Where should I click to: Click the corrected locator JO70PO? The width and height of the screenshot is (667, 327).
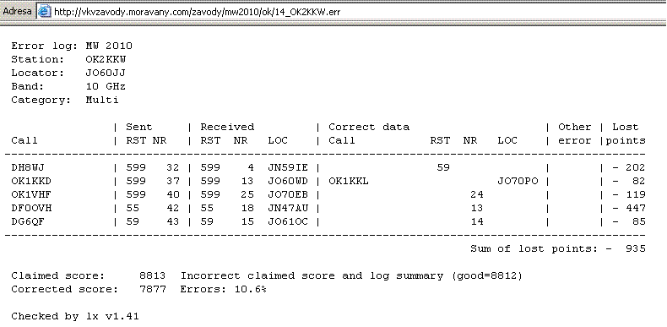(518, 181)
